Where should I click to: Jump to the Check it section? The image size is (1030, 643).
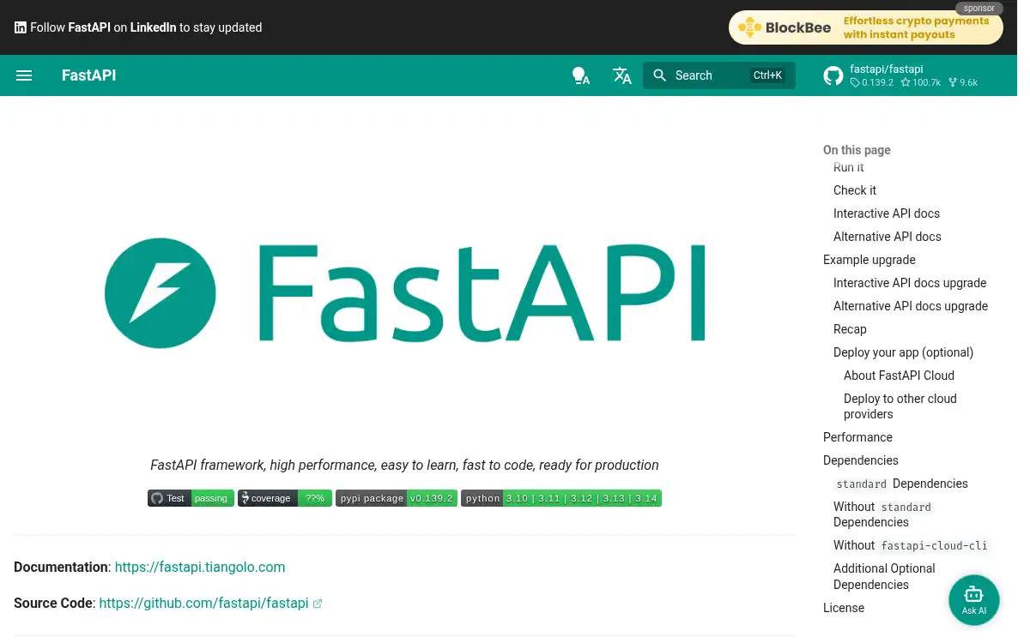pyautogui.click(x=855, y=190)
